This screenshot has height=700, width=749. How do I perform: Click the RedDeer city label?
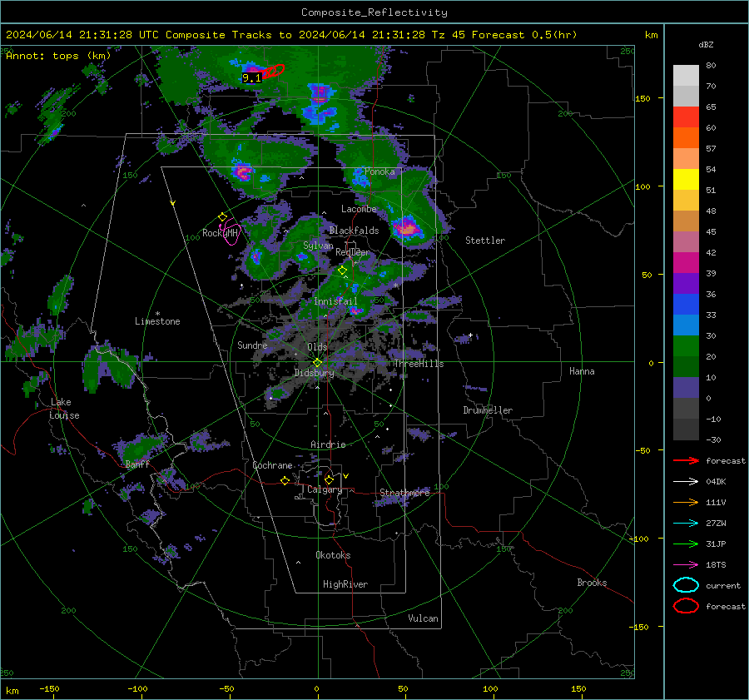point(353,252)
